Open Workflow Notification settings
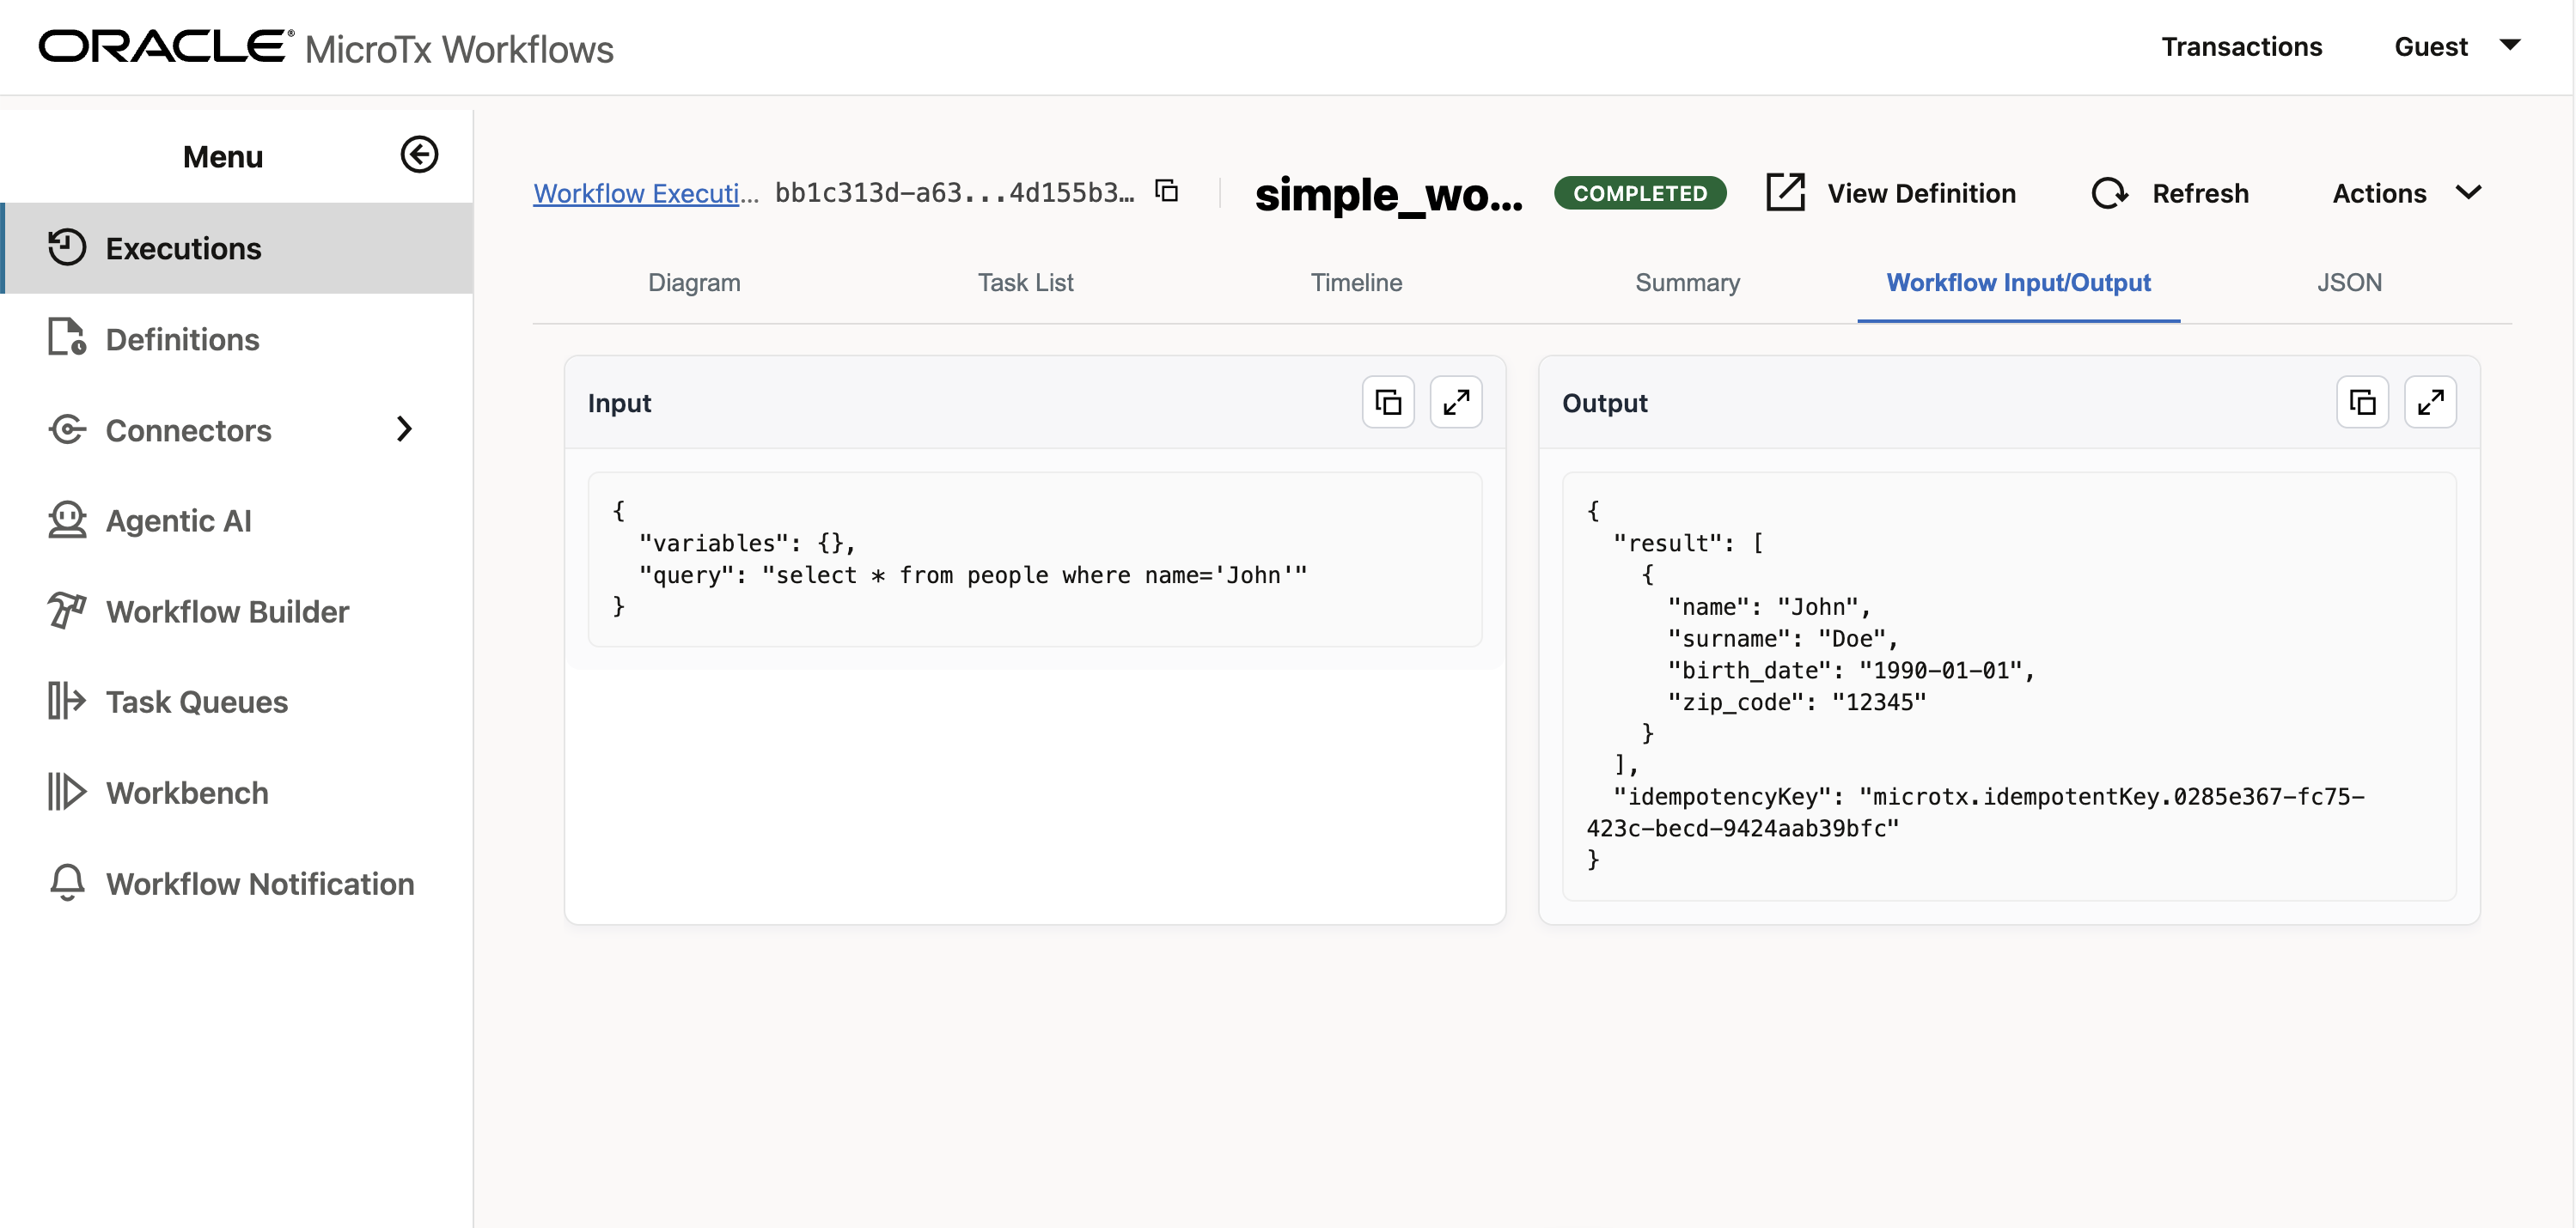 [238, 884]
